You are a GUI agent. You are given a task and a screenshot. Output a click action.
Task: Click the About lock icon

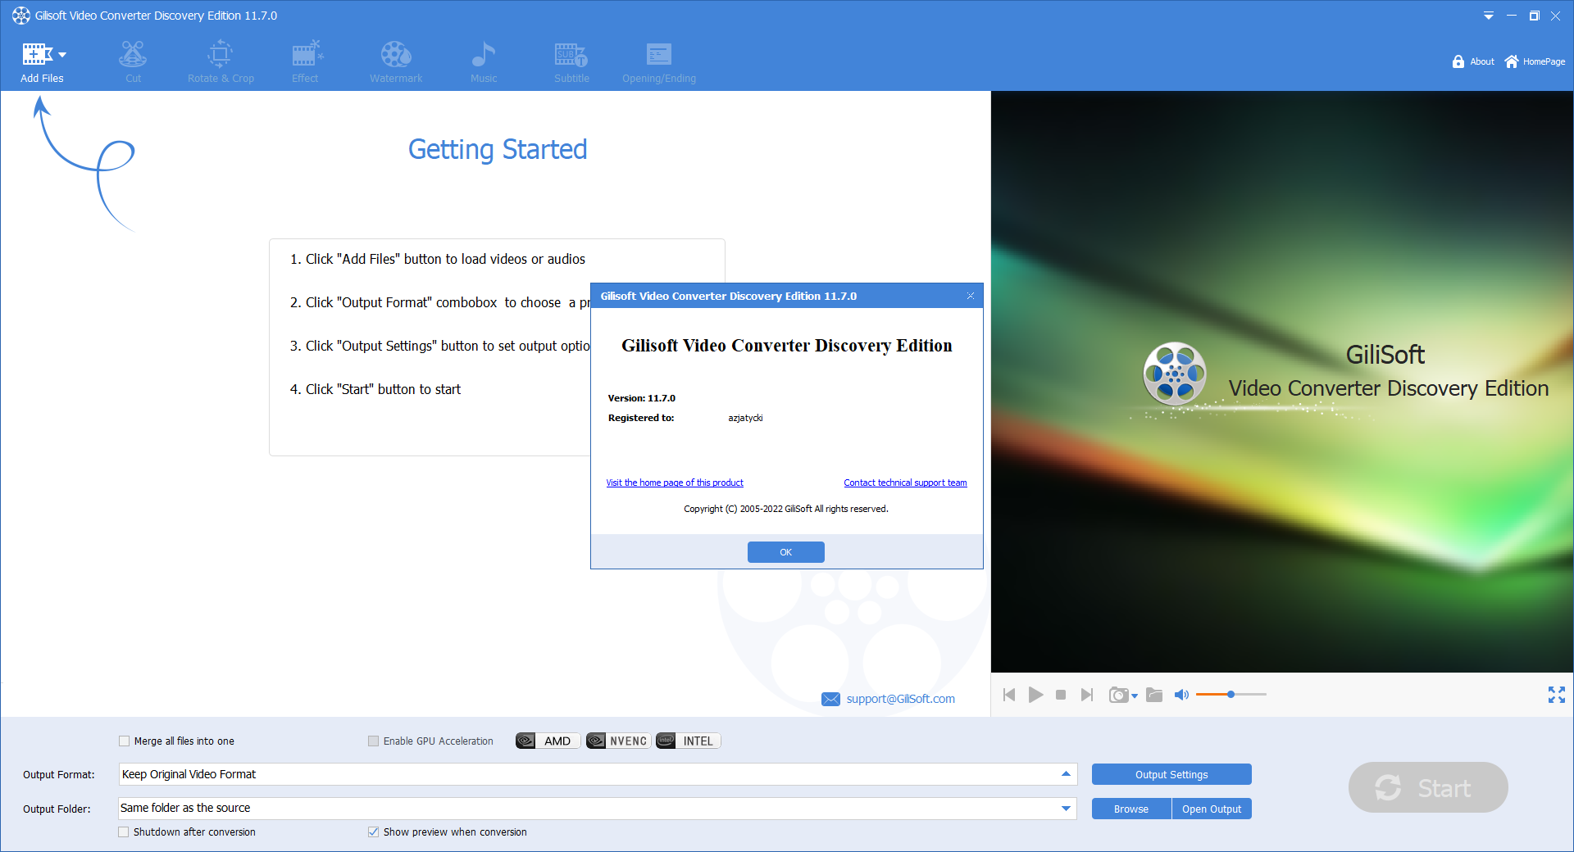click(1458, 61)
